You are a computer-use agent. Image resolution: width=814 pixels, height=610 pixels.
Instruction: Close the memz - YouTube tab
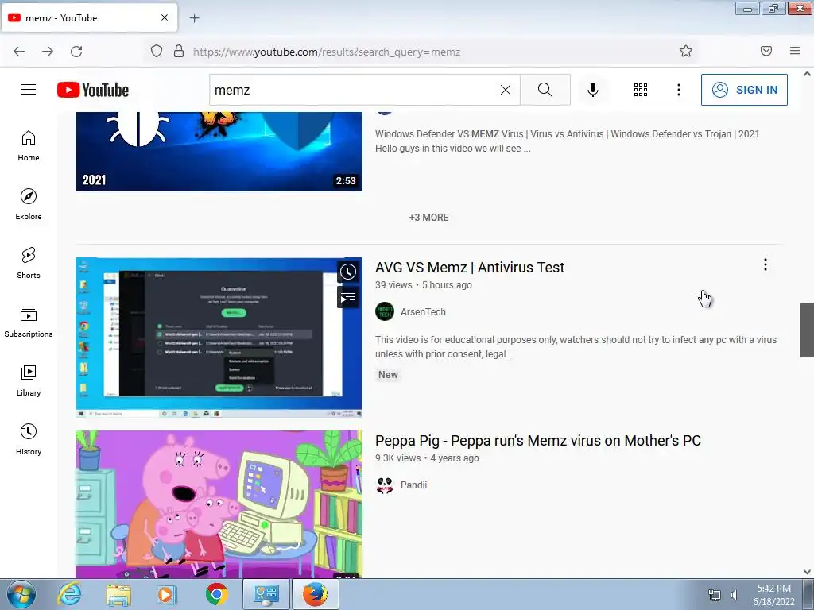click(x=165, y=17)
